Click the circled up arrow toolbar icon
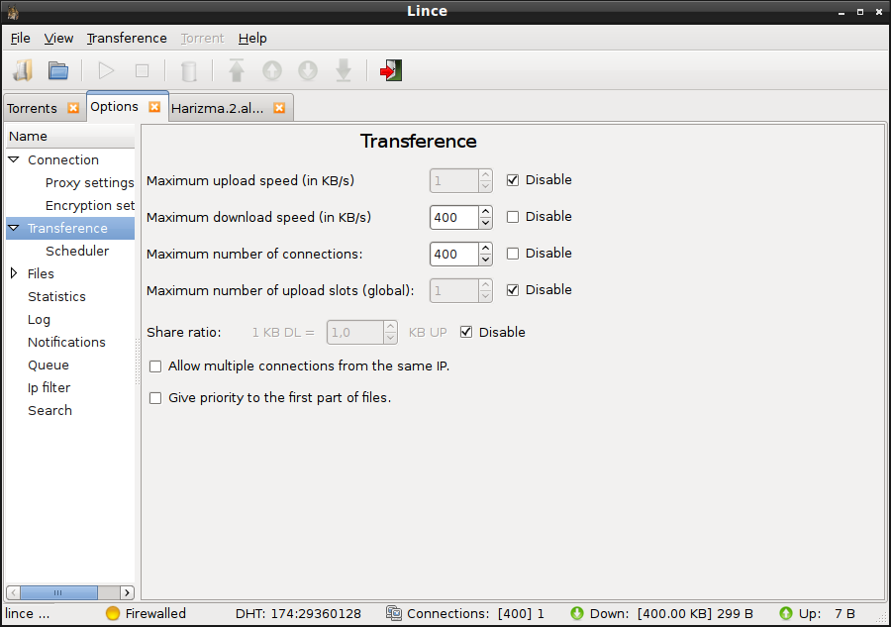This screenshot has width=891, height=627. pos(272,70)
